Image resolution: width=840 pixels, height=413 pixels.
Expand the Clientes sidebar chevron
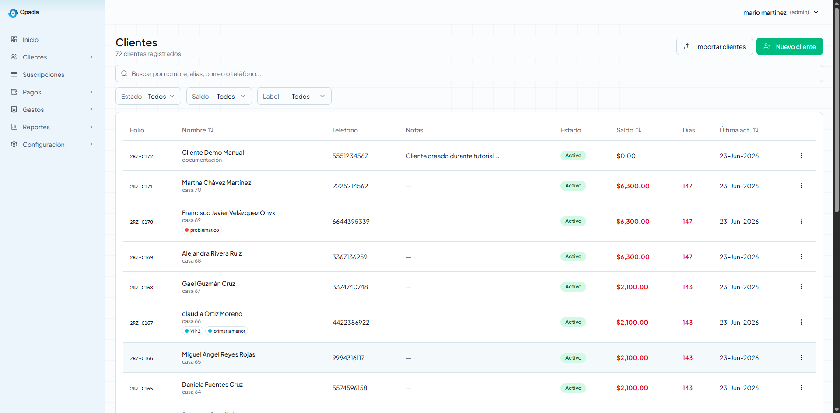pyautogui.click(x=91, y=57)
